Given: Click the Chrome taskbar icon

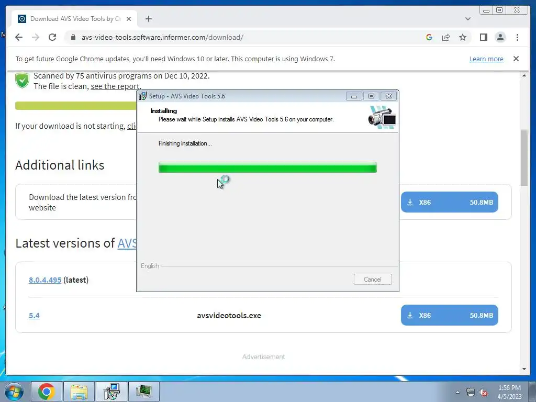Looking at the screenshot, I should 47,392.
